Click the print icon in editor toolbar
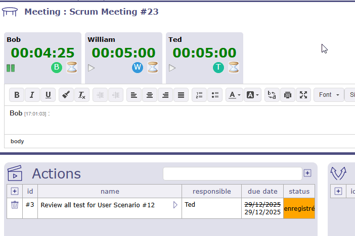This screenshot has width=355, height=236. pos(287,95)
